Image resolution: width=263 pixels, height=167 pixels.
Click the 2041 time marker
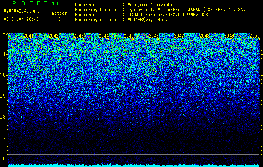pyautogui.click(x=28, y=36)
